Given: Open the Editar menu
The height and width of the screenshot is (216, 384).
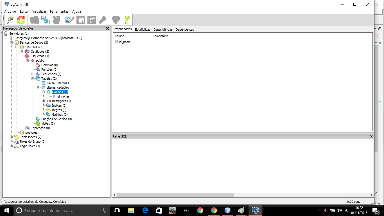Looking at the screenshot, I should (24, 12).
